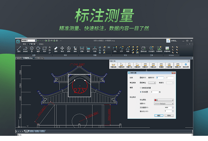208x141 pixels.
Task: Open the drawing compare (图纸比较) tool
Action: (144, 49)
